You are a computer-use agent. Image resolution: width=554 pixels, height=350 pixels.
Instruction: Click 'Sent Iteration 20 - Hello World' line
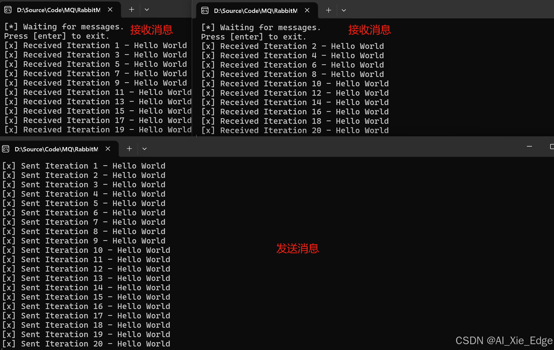click(86, 344)
